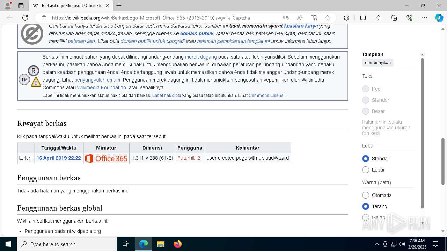Open the Copilot sidebar icon

point(439,18)
